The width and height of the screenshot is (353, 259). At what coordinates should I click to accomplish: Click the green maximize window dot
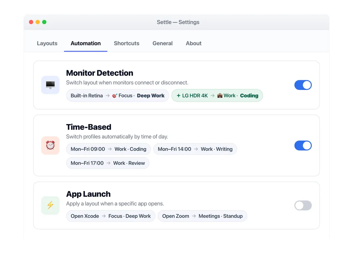click(x=44, y=22)
